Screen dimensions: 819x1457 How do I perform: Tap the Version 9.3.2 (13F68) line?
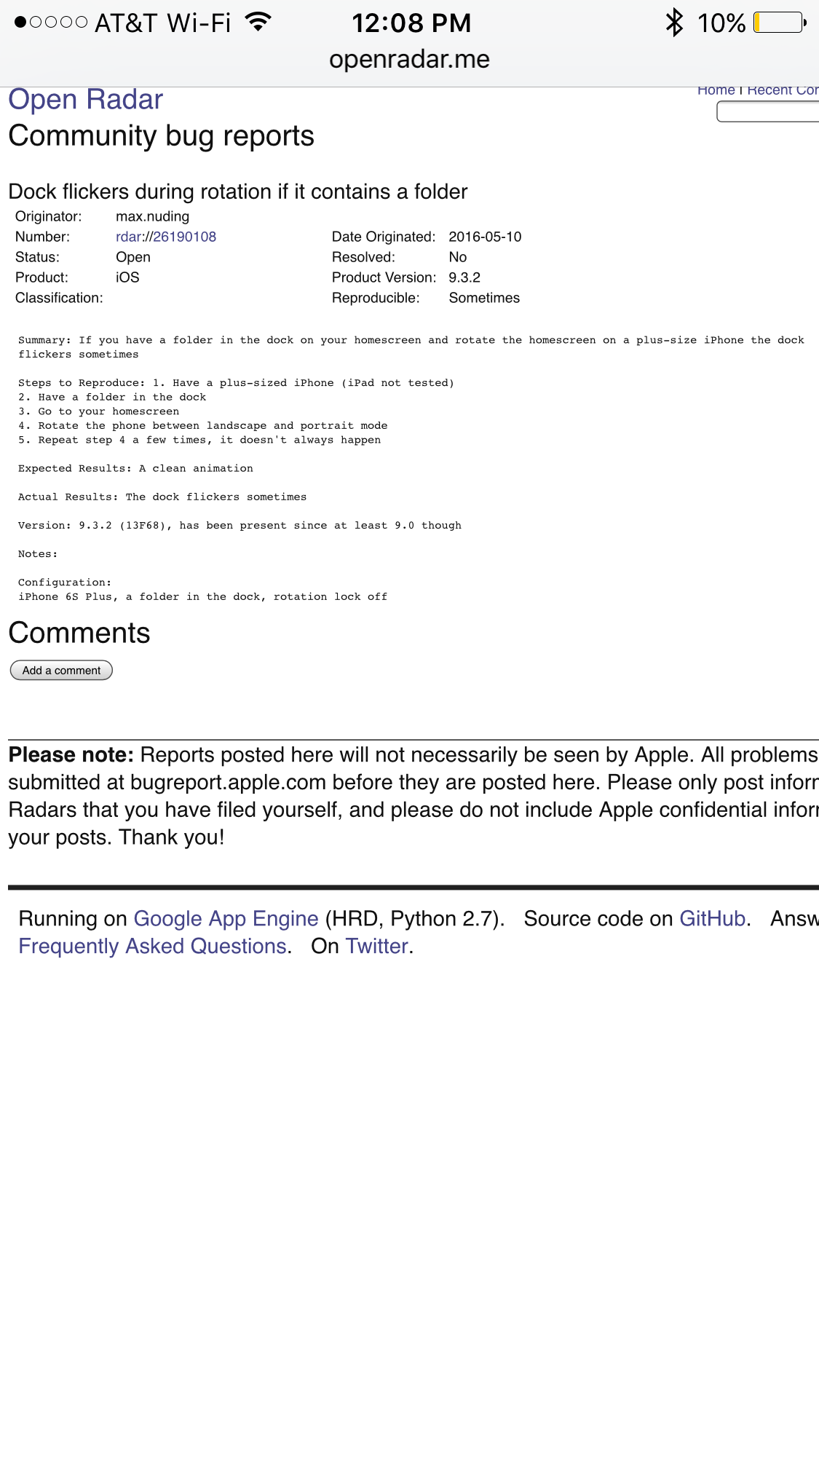tap(240, 525)
